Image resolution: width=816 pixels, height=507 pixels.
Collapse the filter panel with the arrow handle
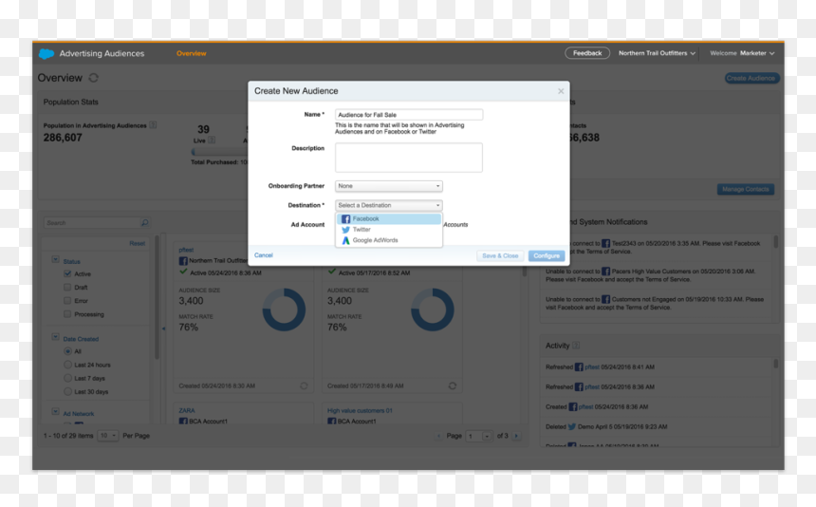(163, 329)
